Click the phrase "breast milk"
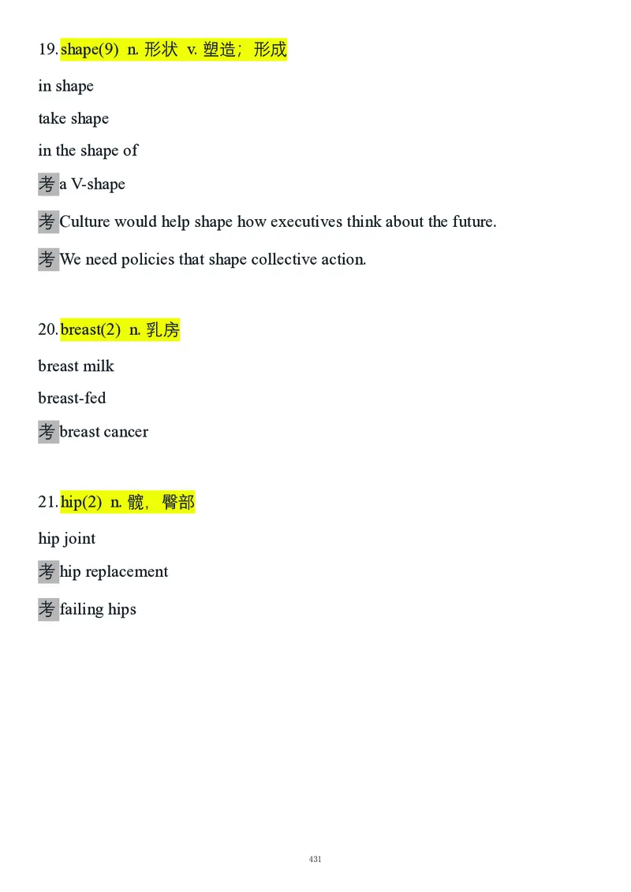Screen dimensions: 631x892 [76, 366]
